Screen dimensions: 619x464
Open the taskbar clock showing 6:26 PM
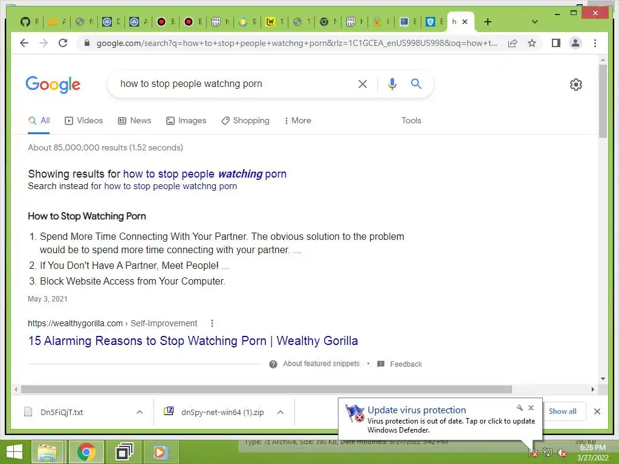coord(592,453)
